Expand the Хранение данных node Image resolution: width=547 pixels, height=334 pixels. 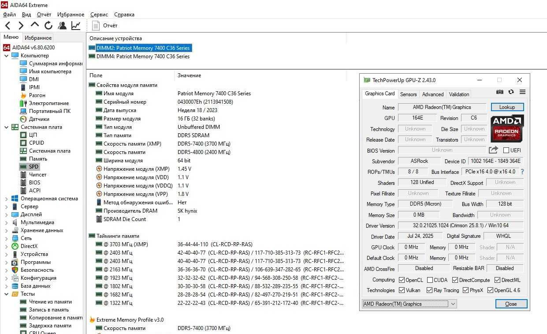point(6,230)
